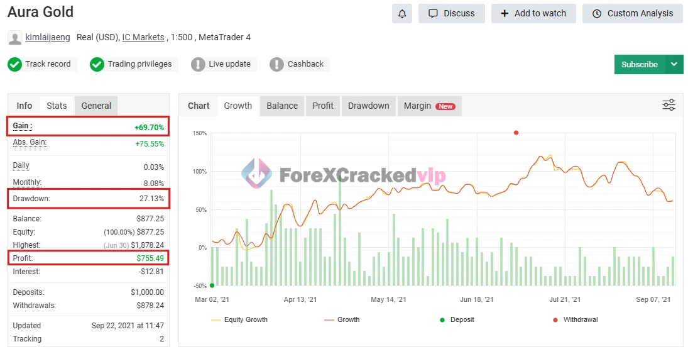Screen dimensions: 688x349
Task: Select the Growth chart tab
Action: click(238, 106)
